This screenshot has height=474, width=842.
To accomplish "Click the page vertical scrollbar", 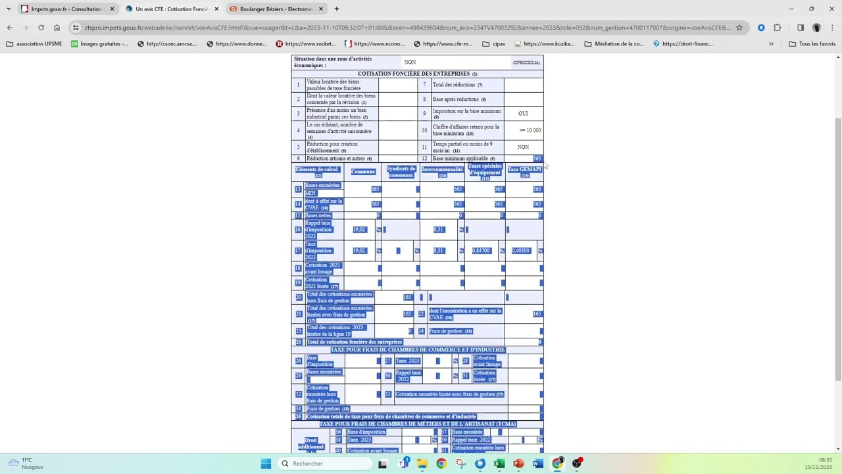I will tap(838, 250).
